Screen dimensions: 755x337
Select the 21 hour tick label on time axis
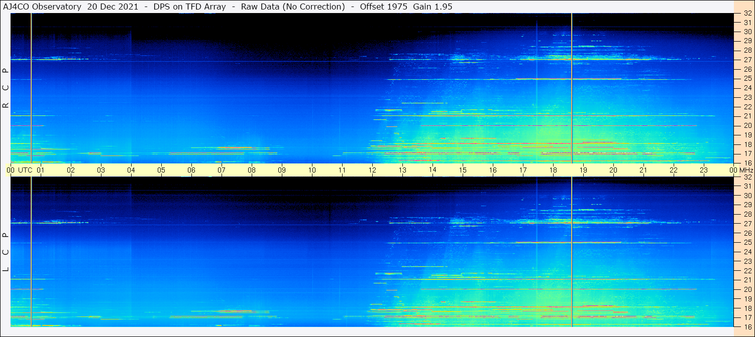643,170
